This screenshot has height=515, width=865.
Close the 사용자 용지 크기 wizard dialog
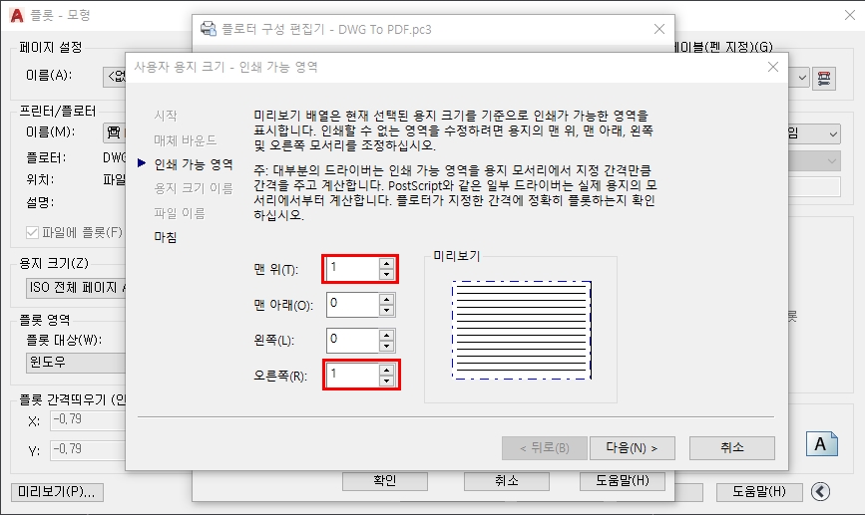773,67
